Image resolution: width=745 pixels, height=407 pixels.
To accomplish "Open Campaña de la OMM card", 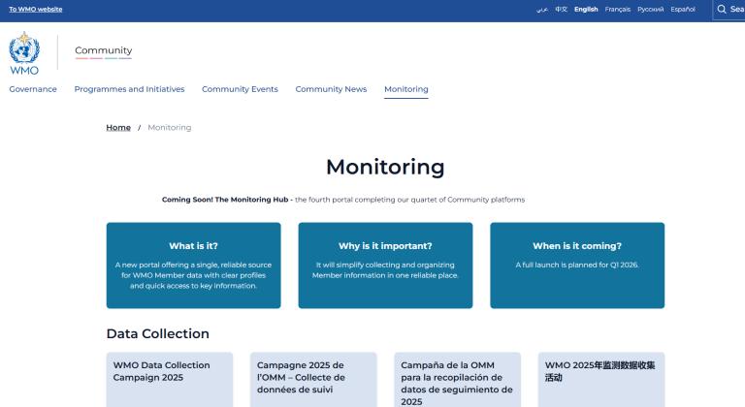I will coord(458,380).
